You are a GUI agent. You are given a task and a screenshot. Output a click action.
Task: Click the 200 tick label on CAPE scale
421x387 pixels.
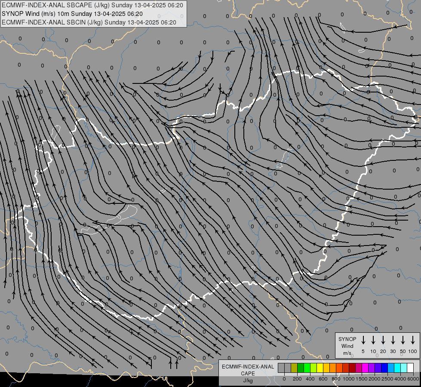click(x=297, y=379)
